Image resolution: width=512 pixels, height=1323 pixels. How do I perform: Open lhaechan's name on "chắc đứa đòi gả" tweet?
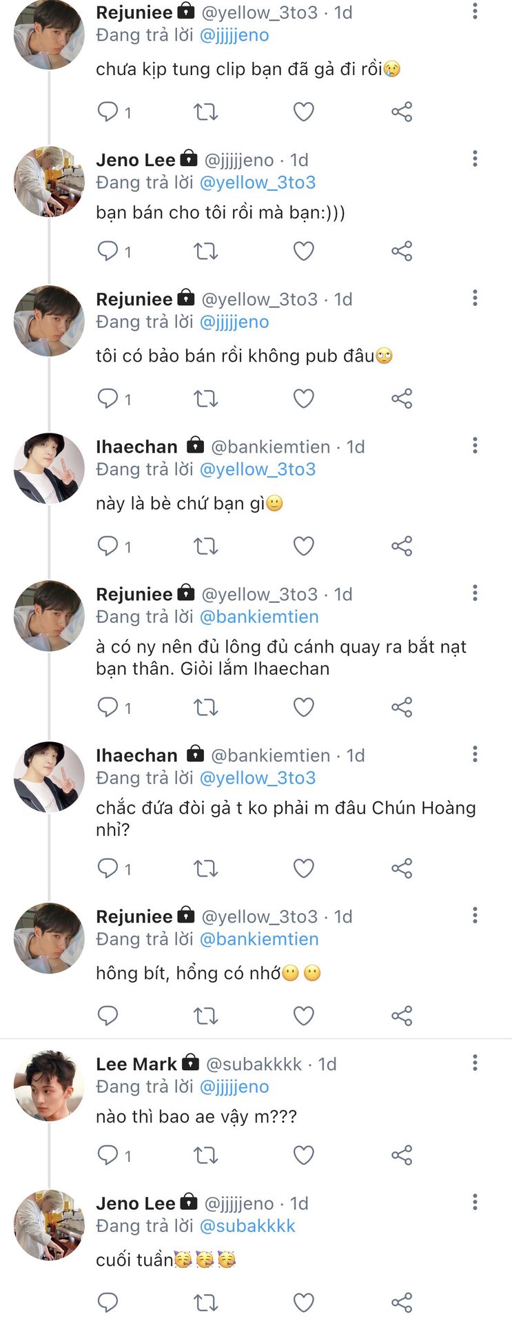tap(136, 755)
